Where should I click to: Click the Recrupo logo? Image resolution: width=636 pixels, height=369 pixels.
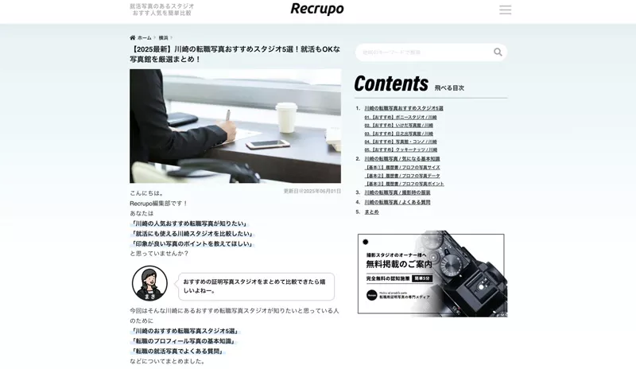coord(317,9)
